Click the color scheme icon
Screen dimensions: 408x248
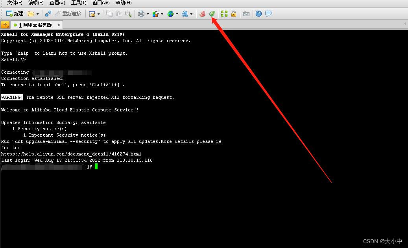(x=155, y=14)
